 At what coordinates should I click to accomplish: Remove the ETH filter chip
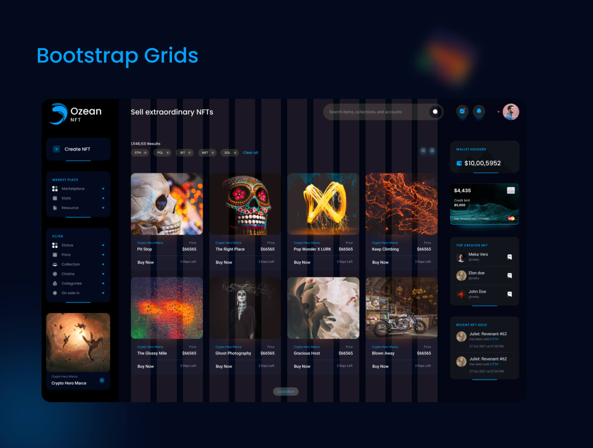tap(145, 153)
